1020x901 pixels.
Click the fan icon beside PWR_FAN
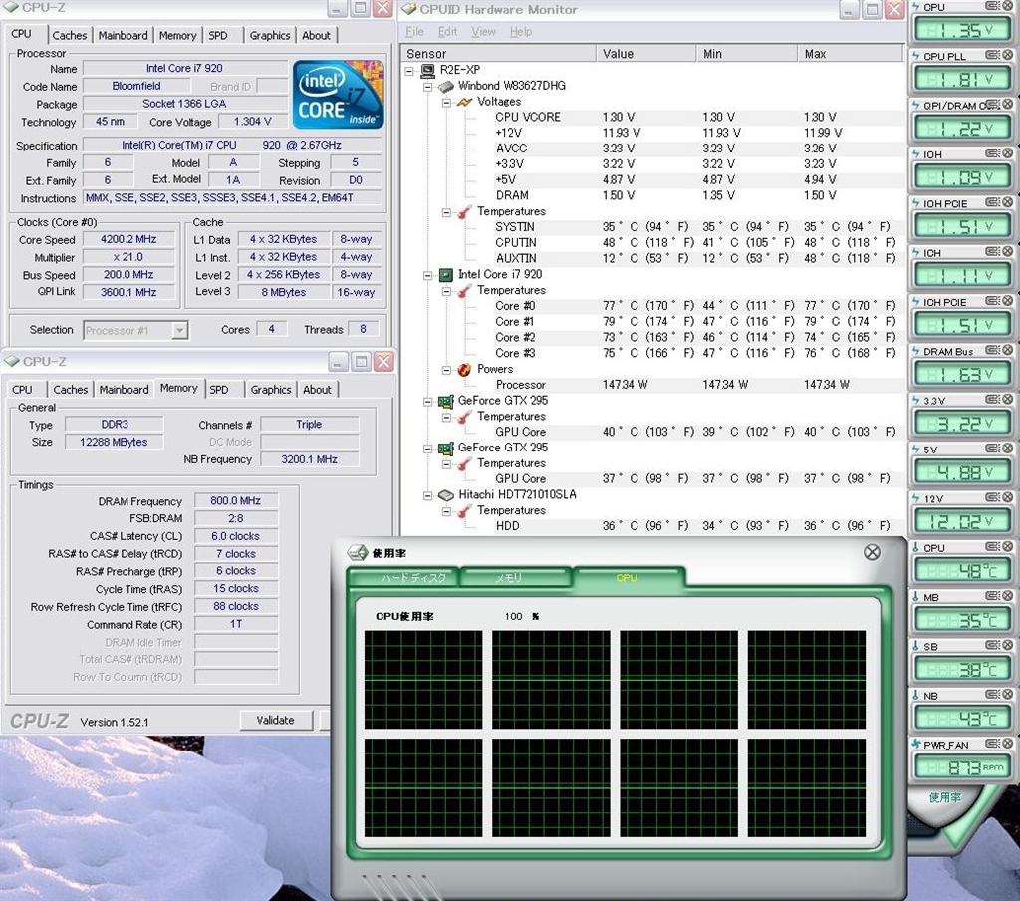915,744
